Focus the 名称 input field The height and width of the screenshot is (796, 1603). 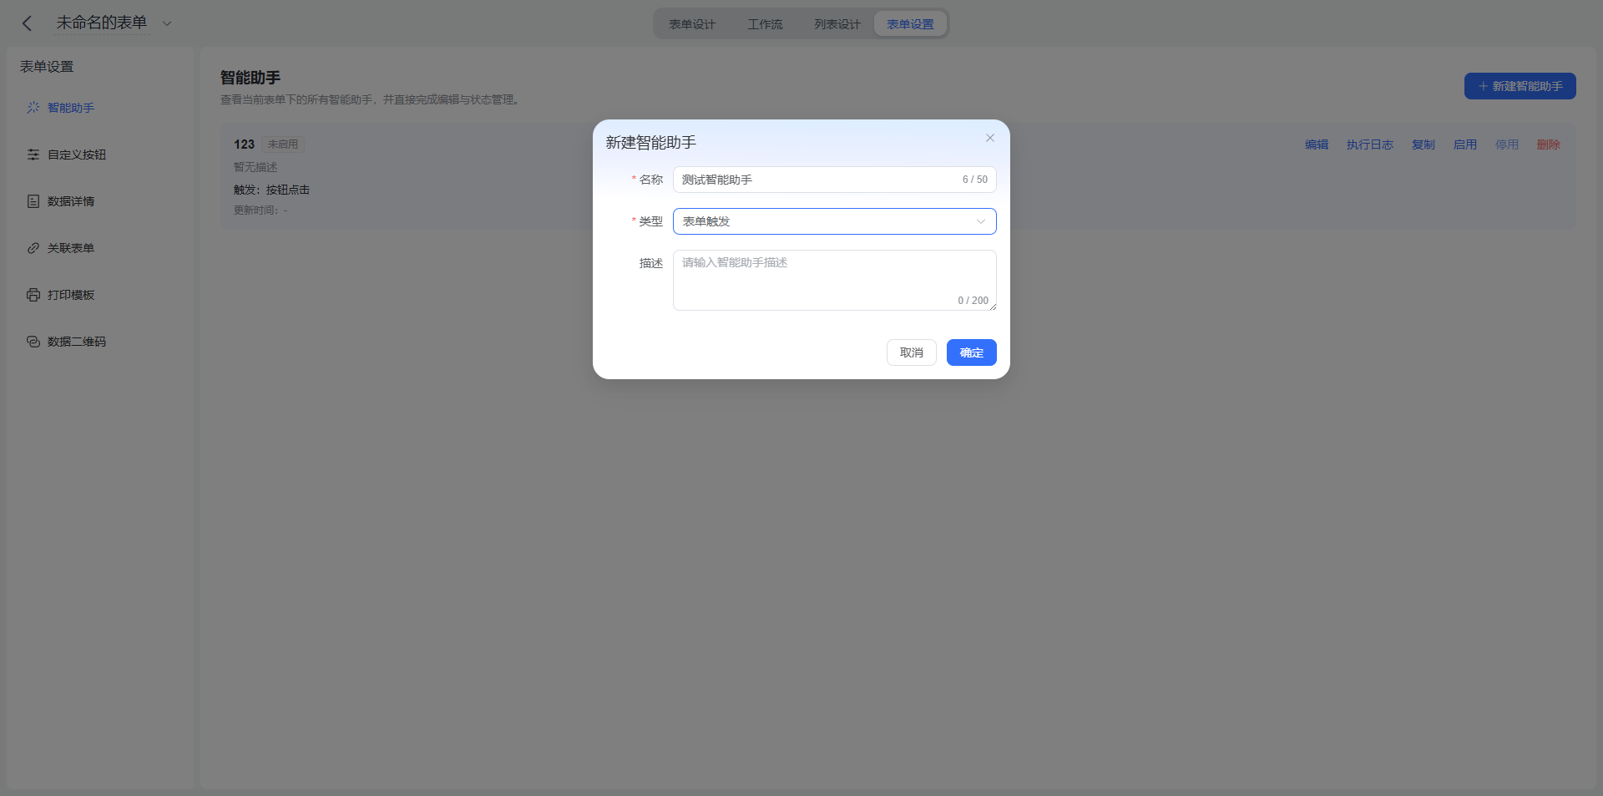835,180
